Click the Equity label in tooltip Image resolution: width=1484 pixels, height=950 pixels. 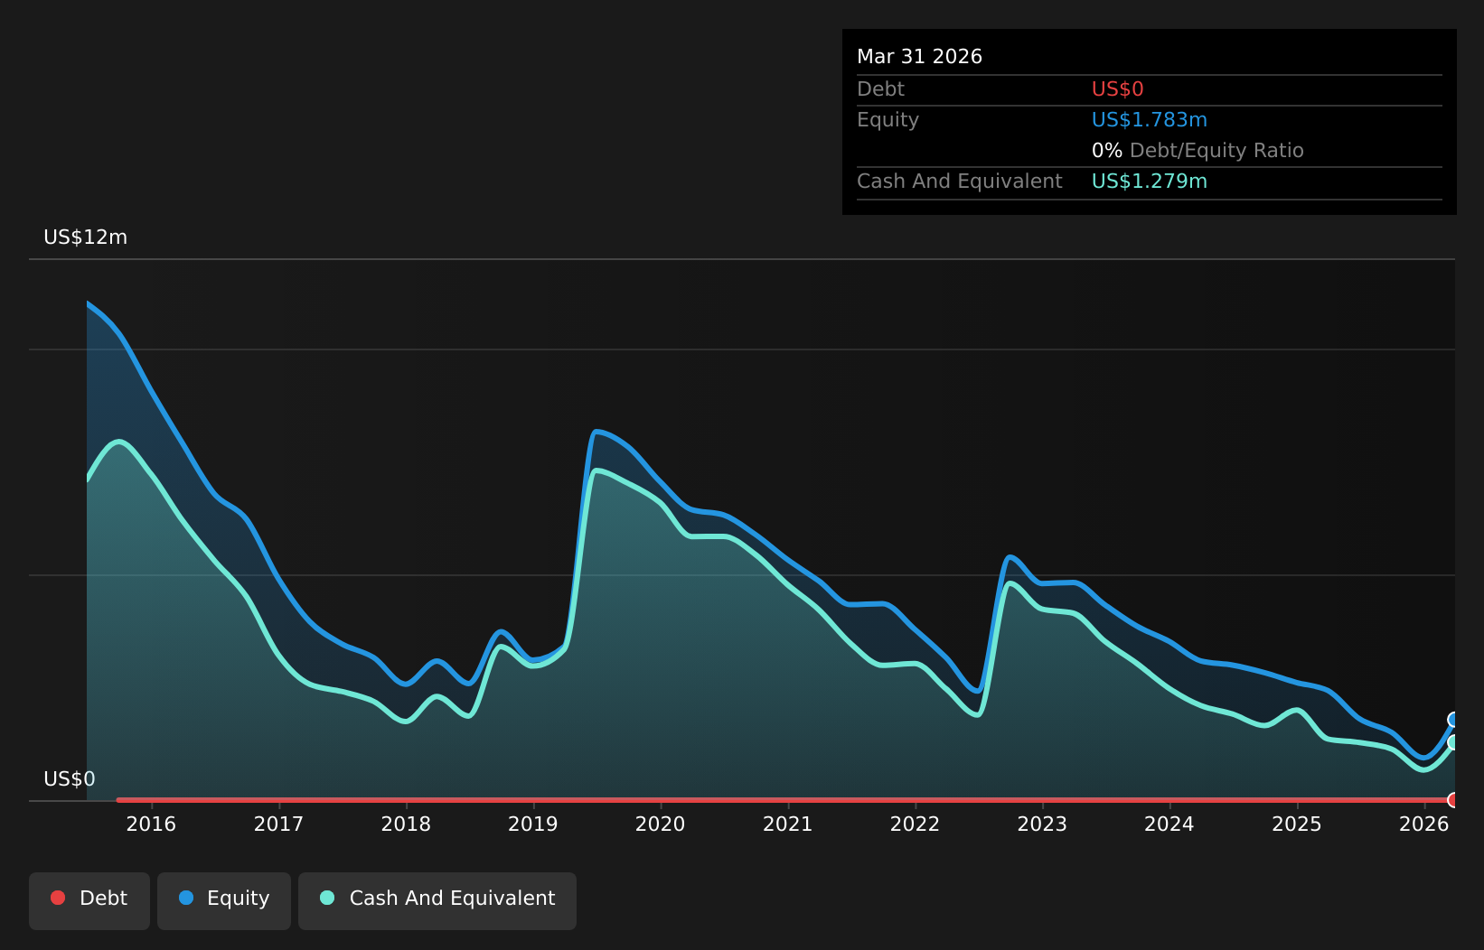coord(888,120)
